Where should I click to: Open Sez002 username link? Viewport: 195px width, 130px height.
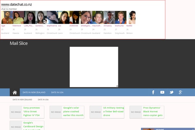pyautogui.click(x=129, y=26)
